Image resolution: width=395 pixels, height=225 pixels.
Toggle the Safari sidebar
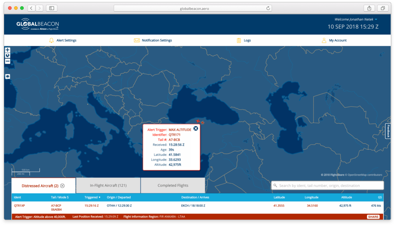(x=51, y=8)
